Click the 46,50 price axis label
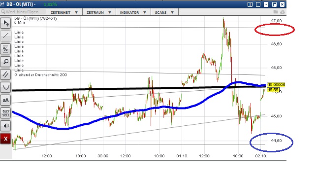 pyautogui.click(x=276, y=44)
